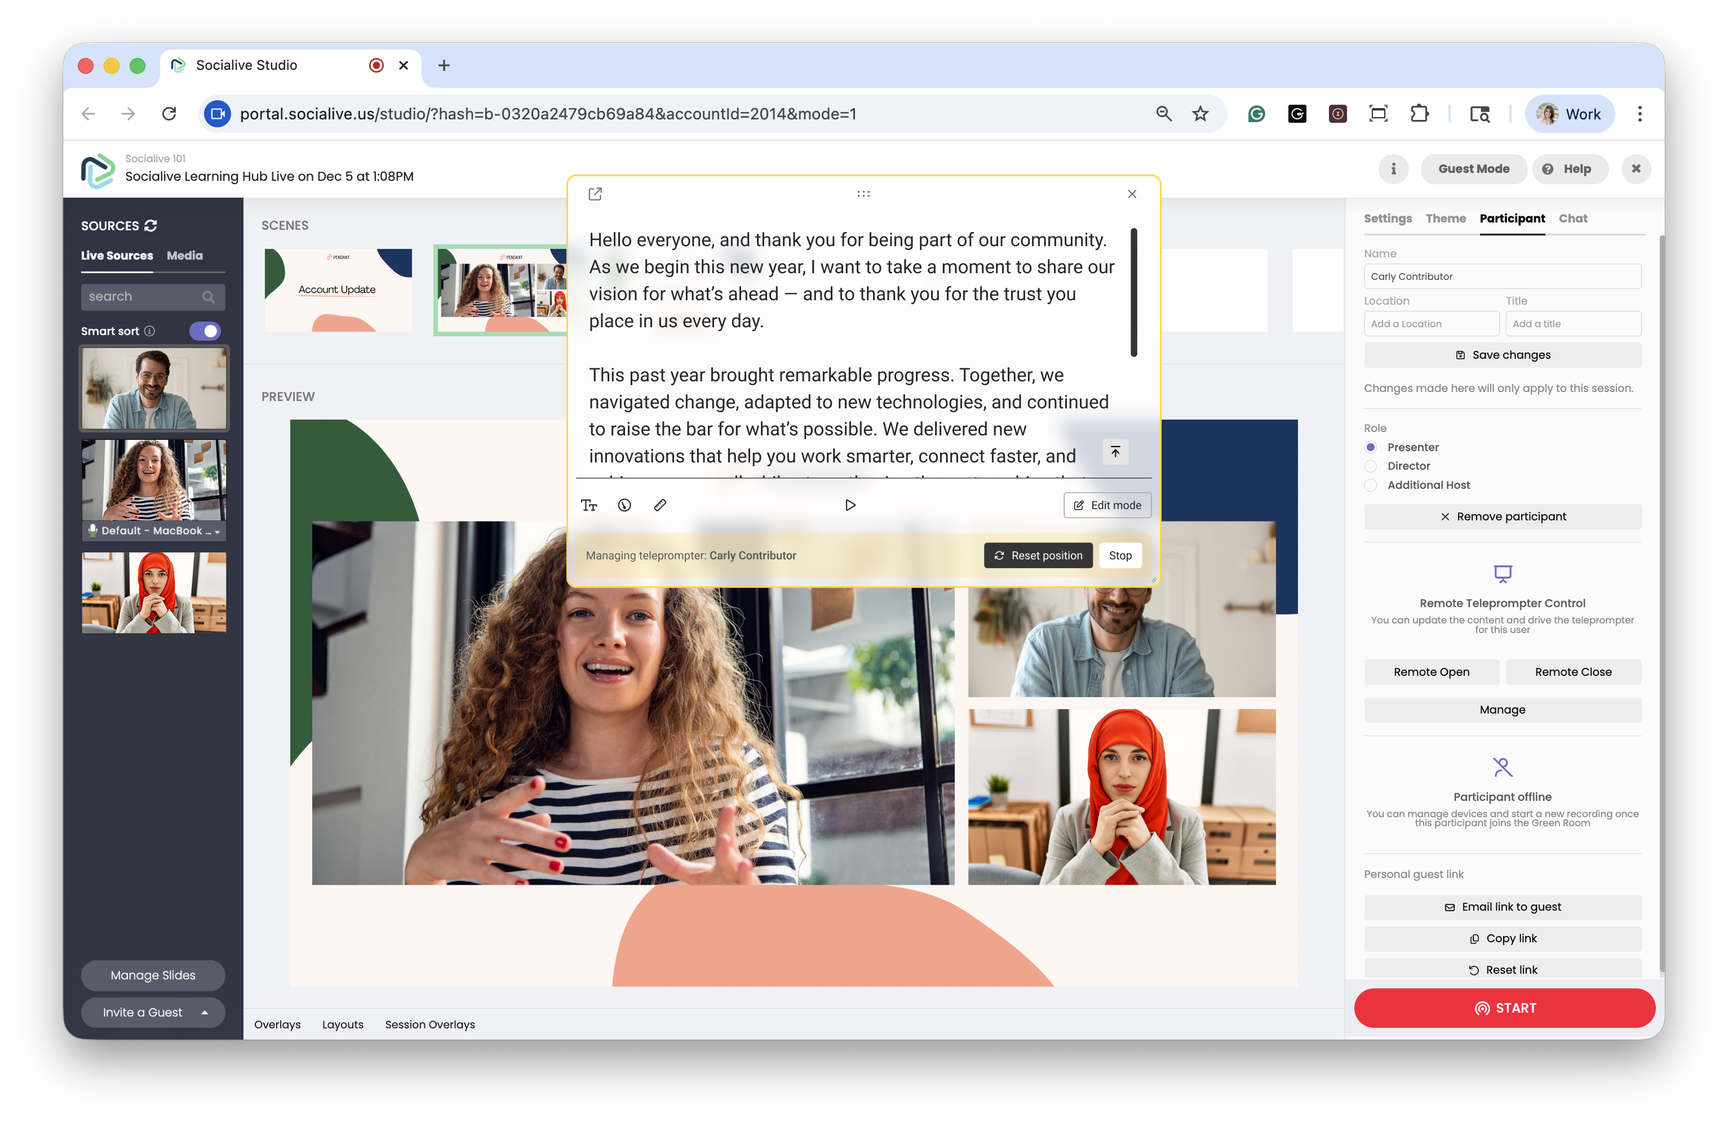Open the teleprompter speed timer icon
Viewport: 1728px width, 1123px height.
click(x=624, y=505)
